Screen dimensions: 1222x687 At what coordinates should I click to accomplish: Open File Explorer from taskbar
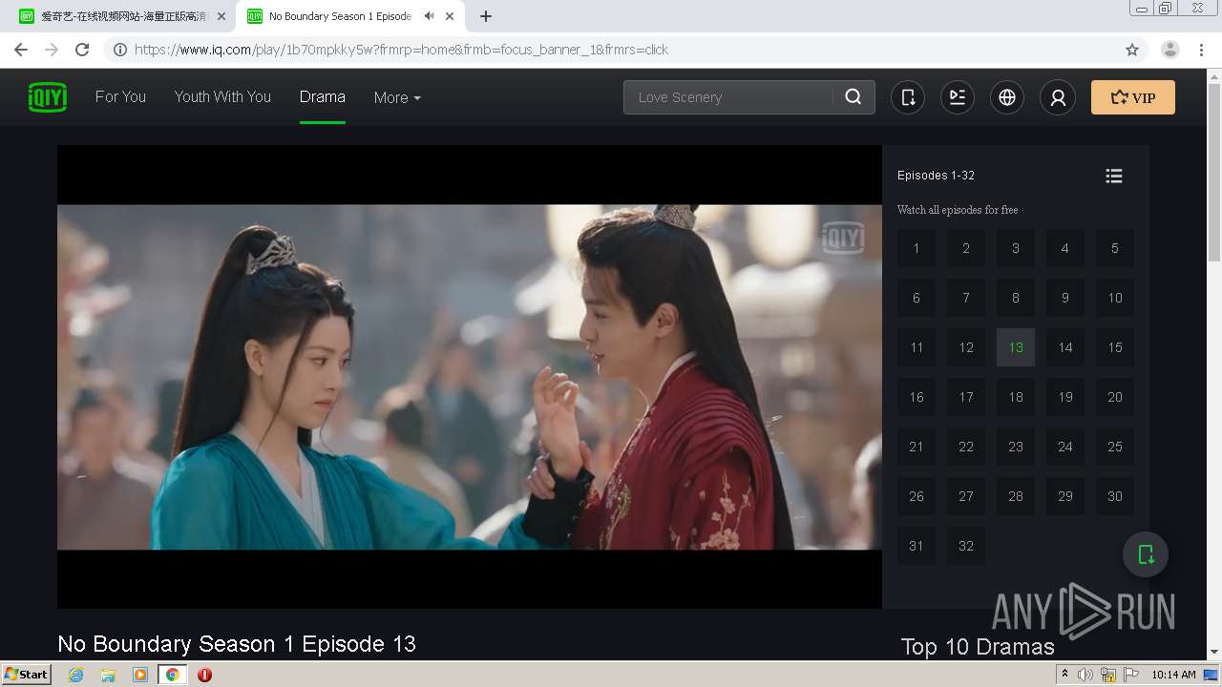click(x=108, y=675)
